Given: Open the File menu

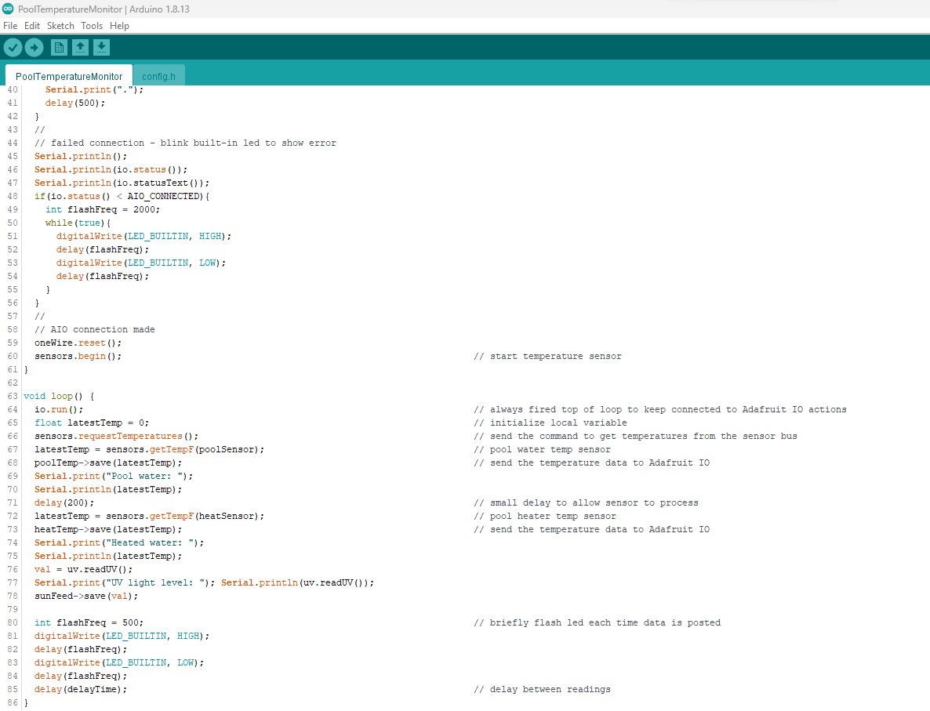Looking at the screenshot, I should tap(10, 26).
